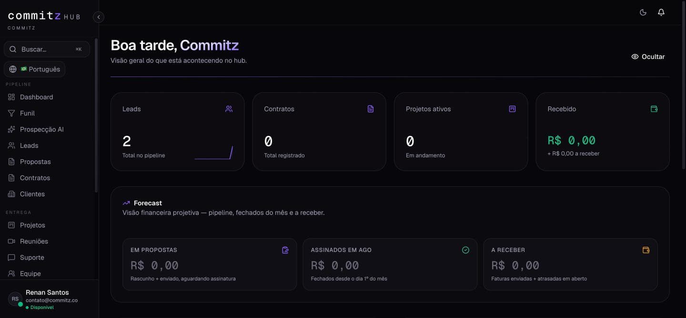Click the sidebar vertical scrollbar
Image resolution: width=686 pixels, height=318 pixels.
coord(96,116)
